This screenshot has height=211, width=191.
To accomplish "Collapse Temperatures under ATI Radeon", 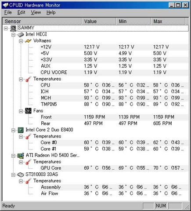I will click(21, 162).
